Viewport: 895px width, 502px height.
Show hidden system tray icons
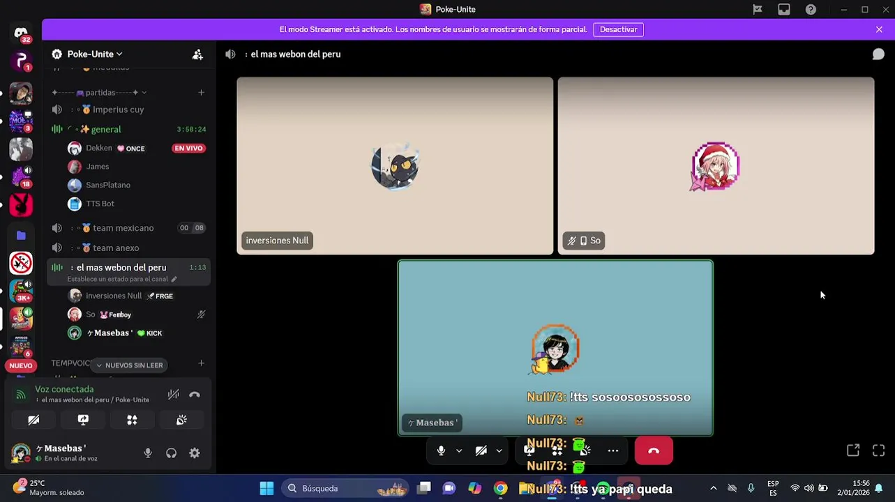713,488
